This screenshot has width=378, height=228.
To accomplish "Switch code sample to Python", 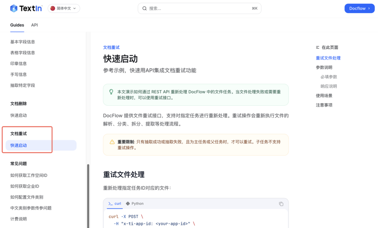I will pos(135,203).
